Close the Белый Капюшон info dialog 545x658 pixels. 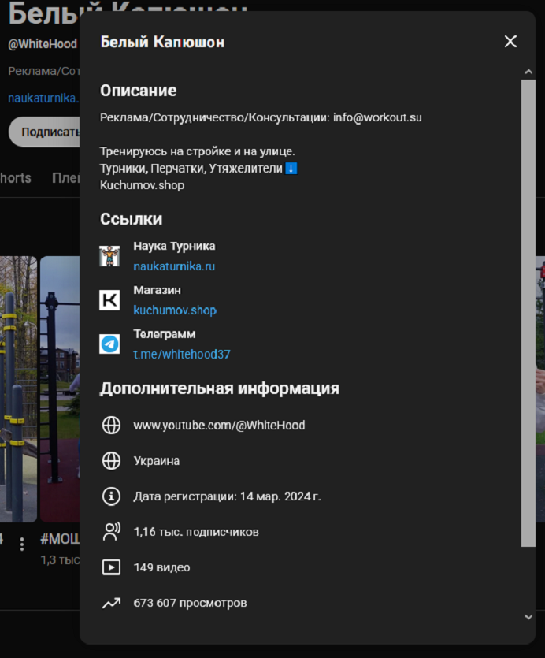510,42
